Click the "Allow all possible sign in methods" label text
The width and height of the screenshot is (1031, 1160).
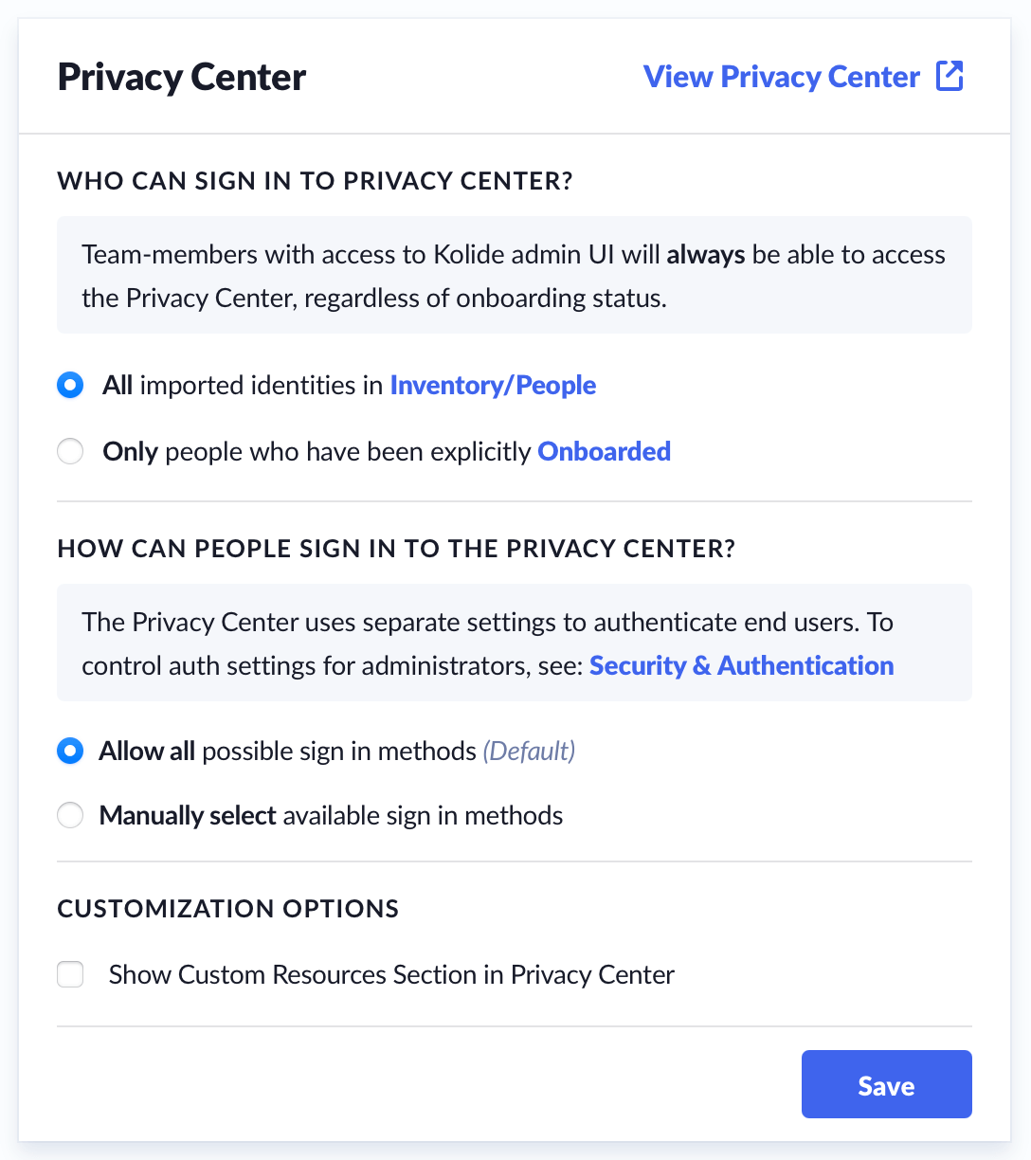point(288,752)
